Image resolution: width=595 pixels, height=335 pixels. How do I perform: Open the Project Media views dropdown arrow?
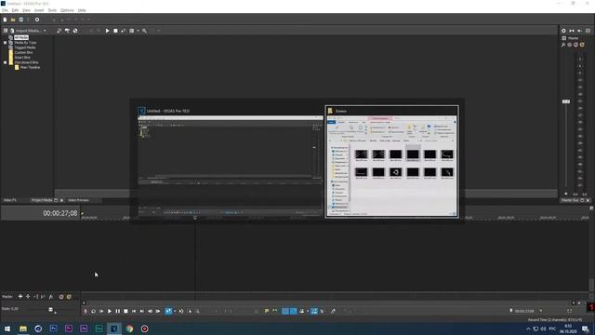pos(138,31)
